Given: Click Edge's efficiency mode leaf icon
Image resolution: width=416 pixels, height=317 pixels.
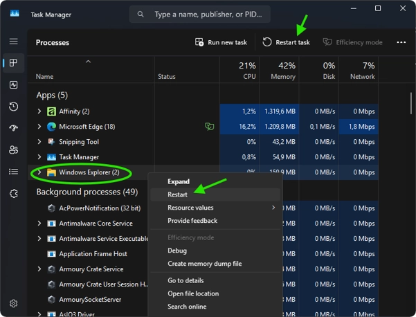Looking at the screenshot, I should (x=210, y=127).
